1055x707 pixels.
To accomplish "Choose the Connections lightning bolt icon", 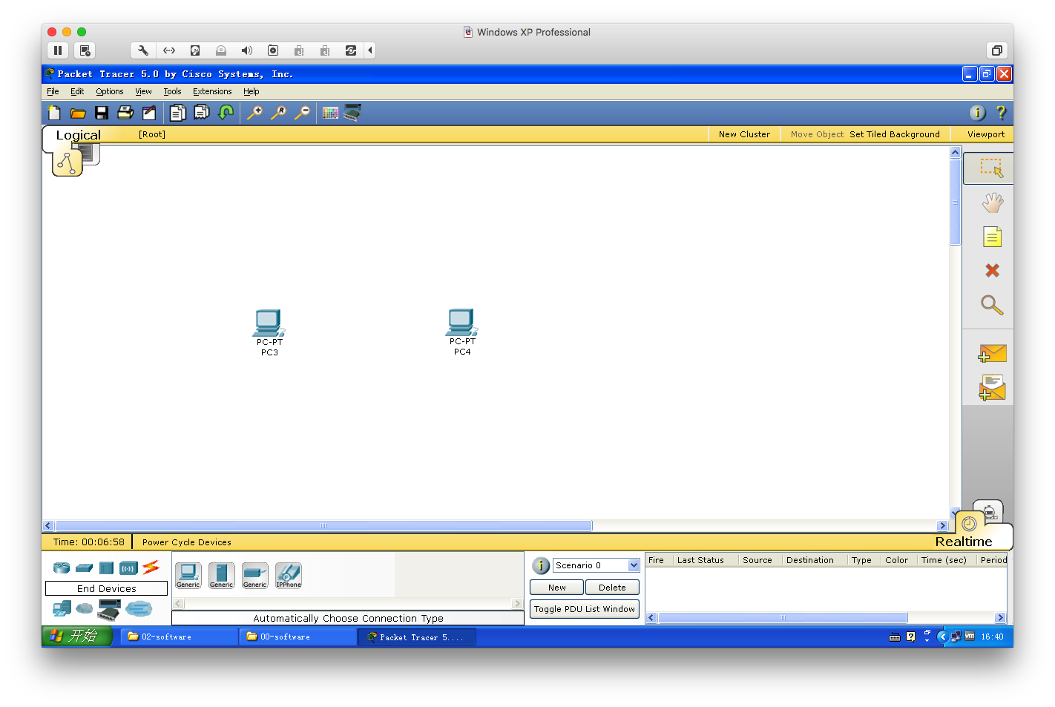I will [151, 568].
